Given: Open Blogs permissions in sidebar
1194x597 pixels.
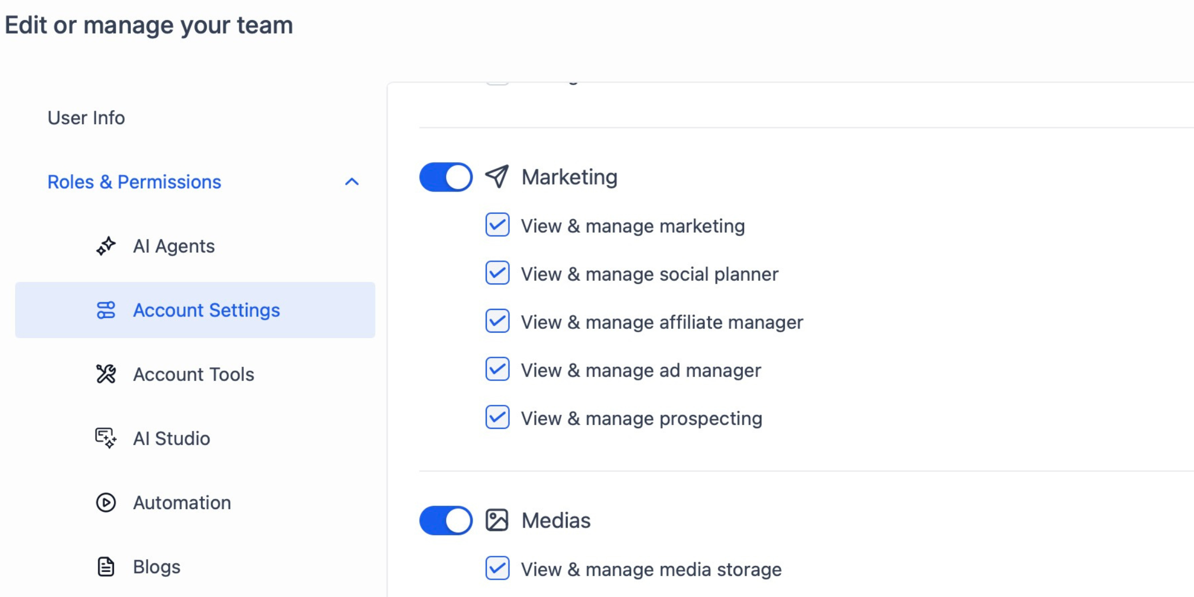Looking at the screenshot, I should 156,567.
